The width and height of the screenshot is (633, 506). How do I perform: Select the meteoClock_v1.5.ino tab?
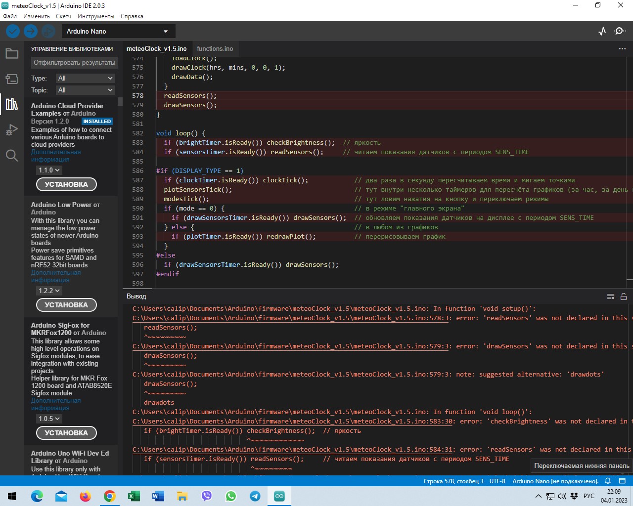(x=156, y=48)
